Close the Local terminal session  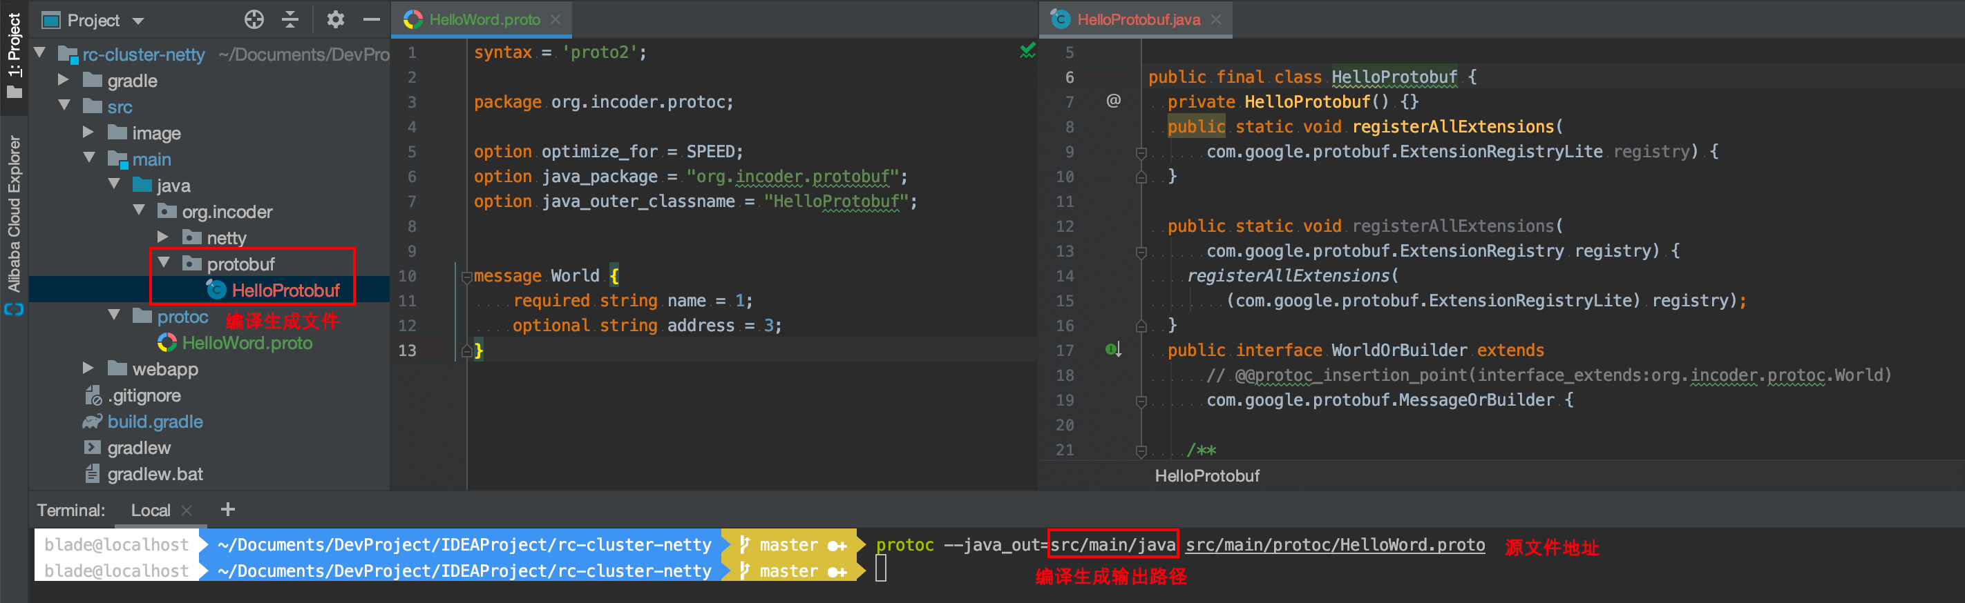coord(187,510)
